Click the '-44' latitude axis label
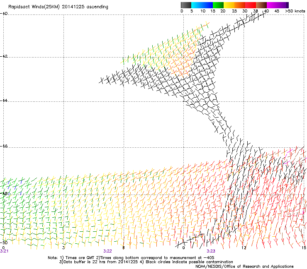The width and height of the screenshot is (307, 269). [x=4, y=101]
